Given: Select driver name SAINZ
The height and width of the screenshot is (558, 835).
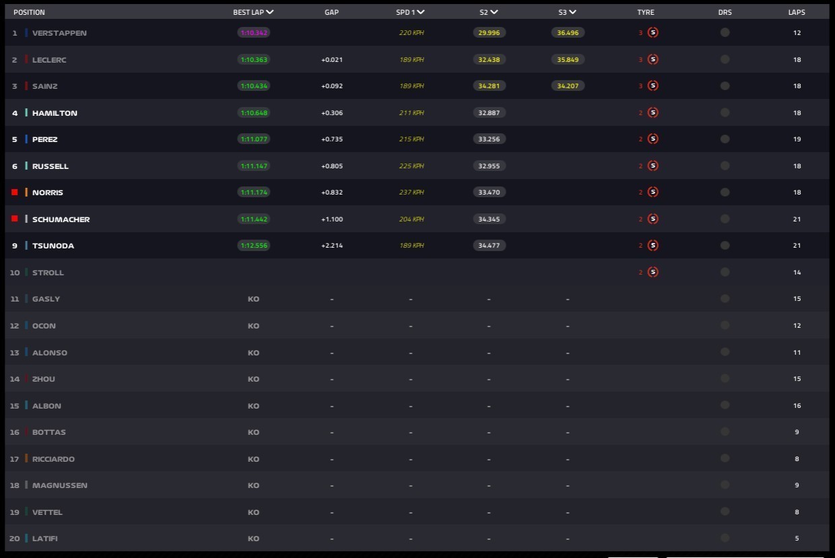Looking at the screenshot, I should (x=45, y=86).
